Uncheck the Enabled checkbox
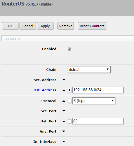 (69, 49)
